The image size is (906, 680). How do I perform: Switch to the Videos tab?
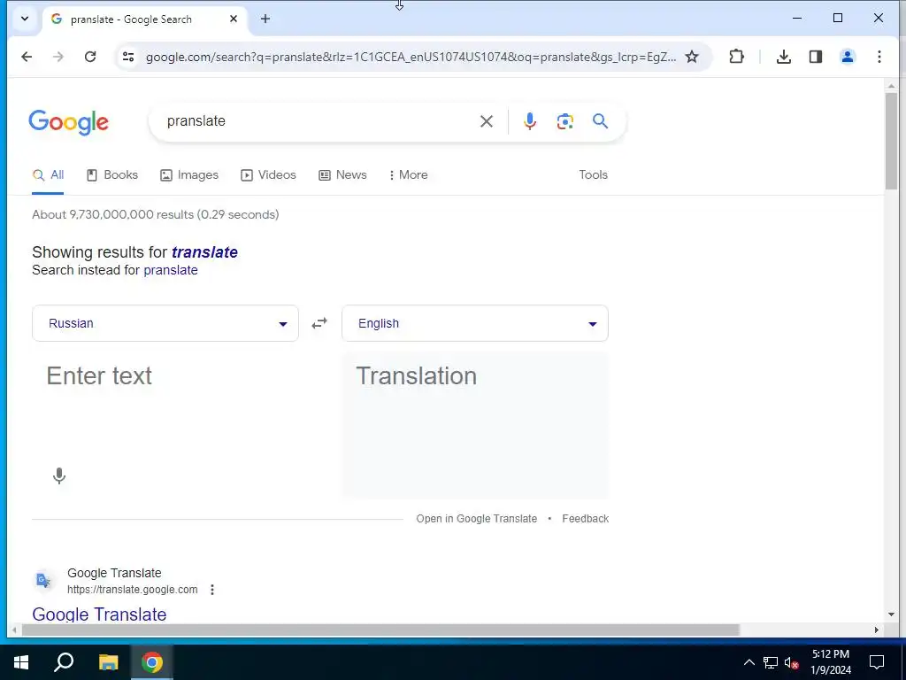[x=268, y=174]
